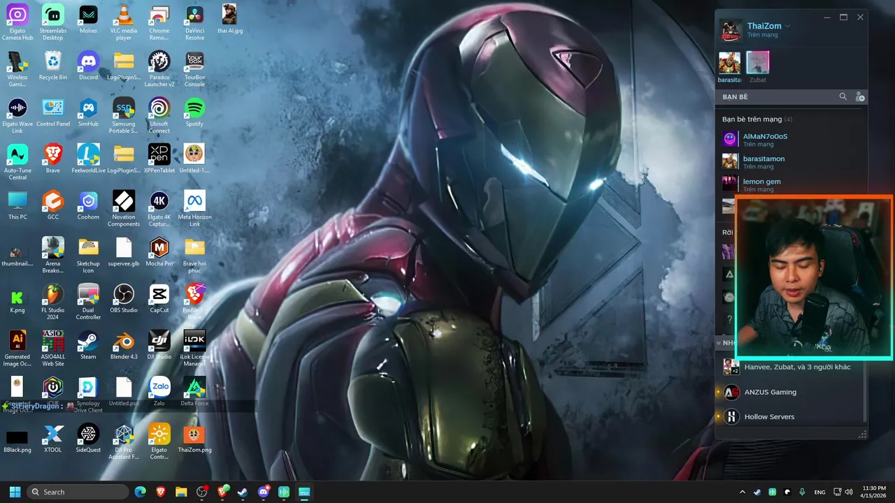This screenshot has height=503, width=895.
Task: Launch Paradox Launcher v2 icon
Action: coord(159,68)
